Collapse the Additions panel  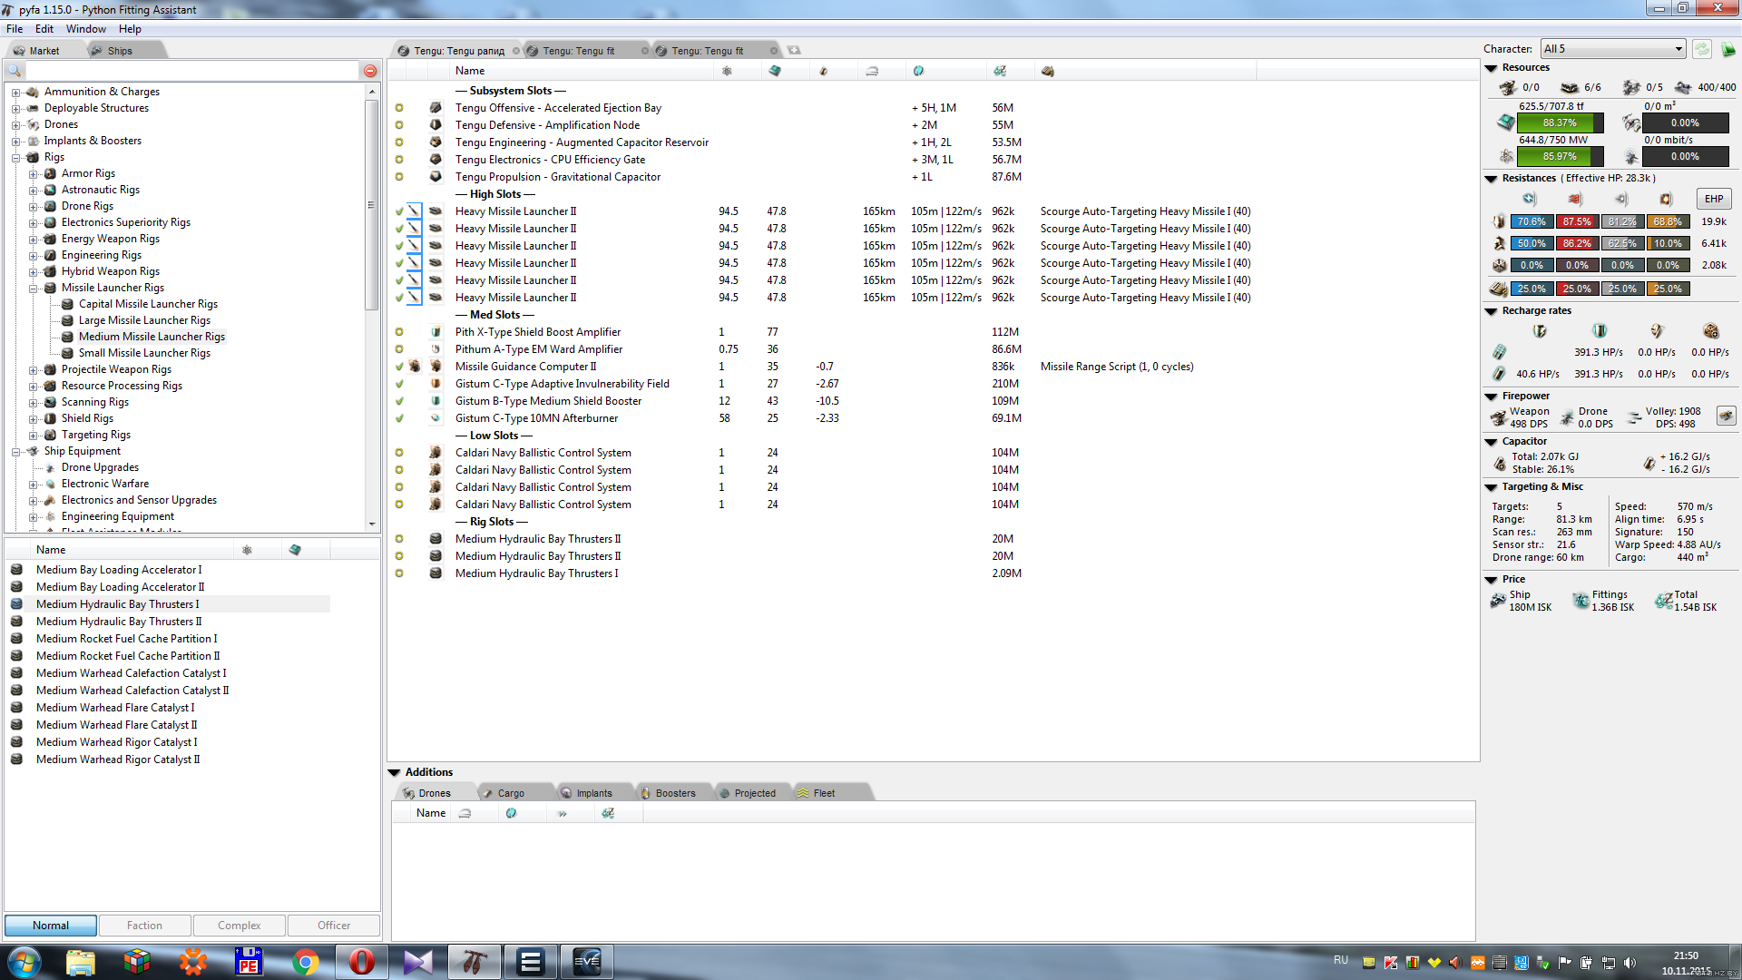click(394, 772)
